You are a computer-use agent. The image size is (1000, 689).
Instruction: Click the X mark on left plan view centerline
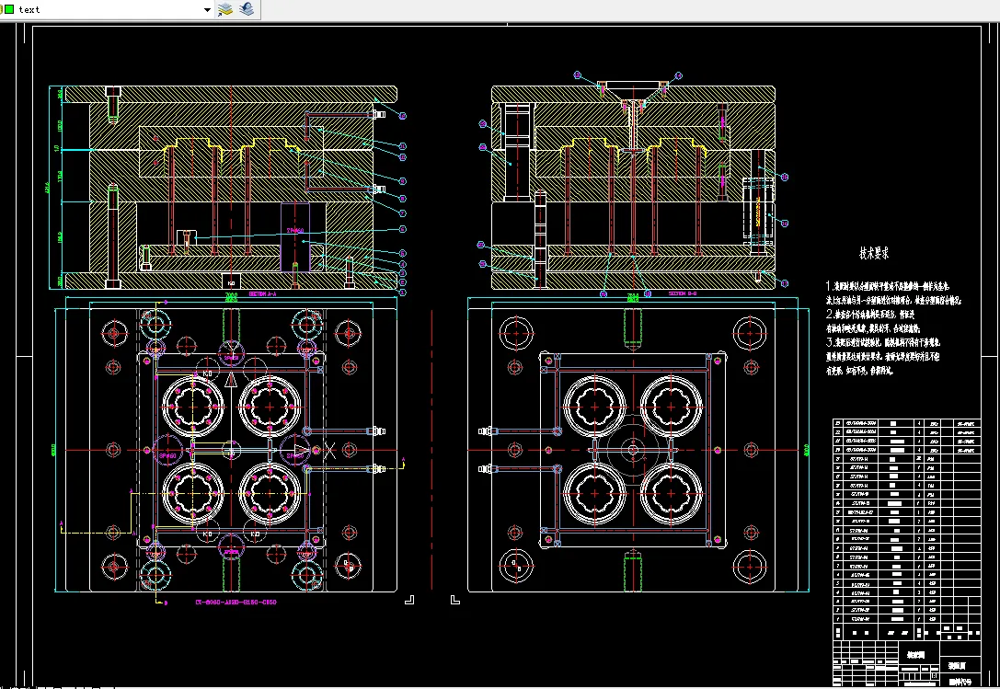coord(329,450)
